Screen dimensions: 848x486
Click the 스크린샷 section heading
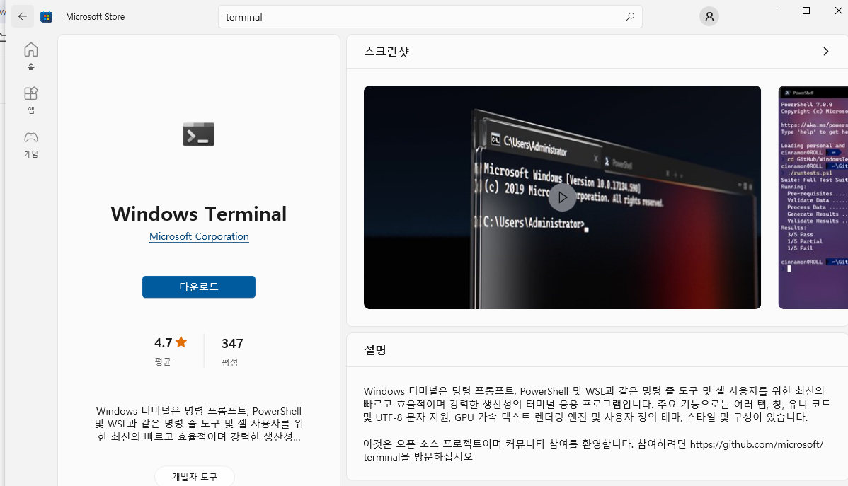386,52
